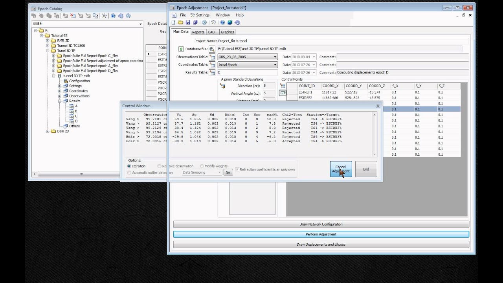
Task: Click the first database icon in Epoch Catalog toolbar
Action: click(34, 16)
